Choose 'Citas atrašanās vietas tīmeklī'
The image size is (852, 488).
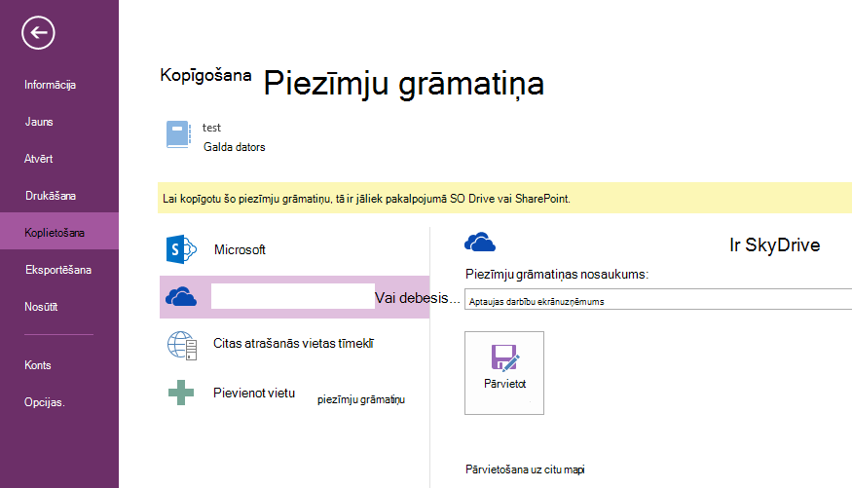293,344
